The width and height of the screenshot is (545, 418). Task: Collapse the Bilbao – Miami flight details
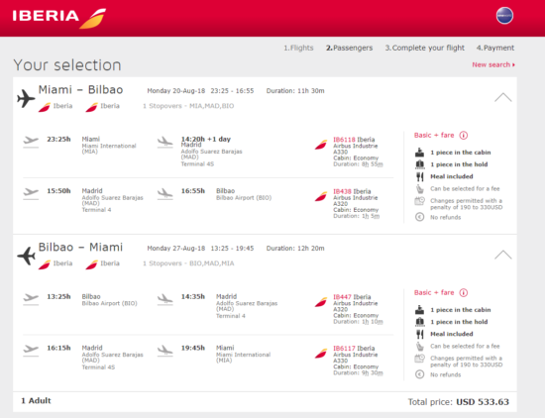coord(503,255)
